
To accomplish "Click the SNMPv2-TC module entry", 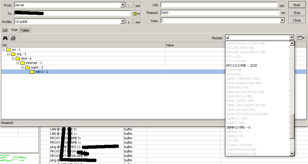I will coord(235,132).
